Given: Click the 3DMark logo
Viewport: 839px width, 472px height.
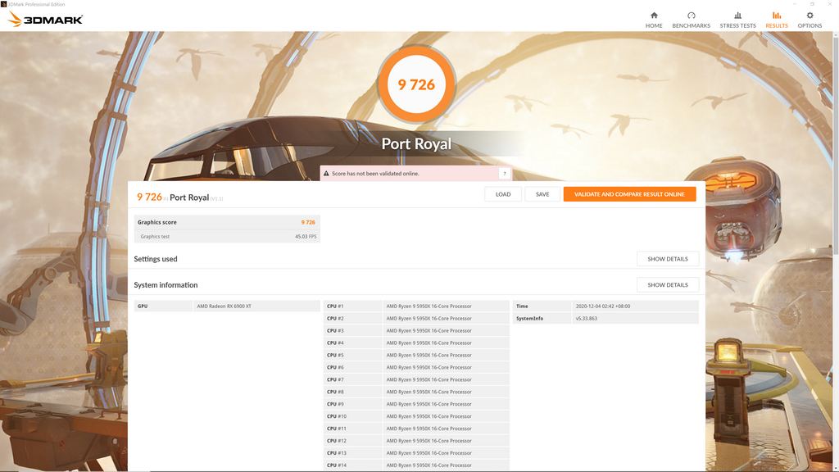Looking at the screenshot, I should tap(45, 20).
